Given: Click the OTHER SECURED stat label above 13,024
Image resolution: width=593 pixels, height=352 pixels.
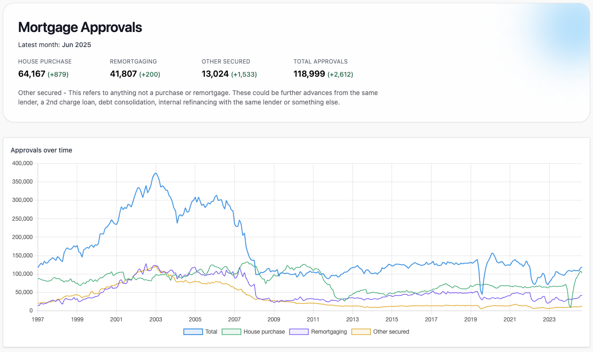Looking at the screenshot, I should [x=226, y=62].
